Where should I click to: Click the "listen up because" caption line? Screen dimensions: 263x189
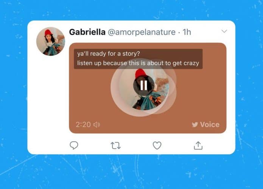coord(138,63)
